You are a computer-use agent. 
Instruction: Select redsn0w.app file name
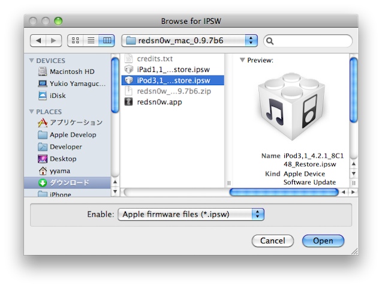(x=160, y=102)
